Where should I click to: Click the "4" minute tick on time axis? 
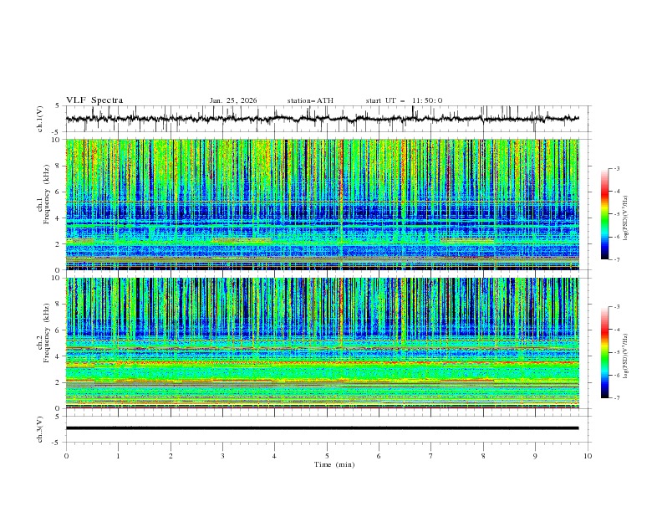coord(274,456)
